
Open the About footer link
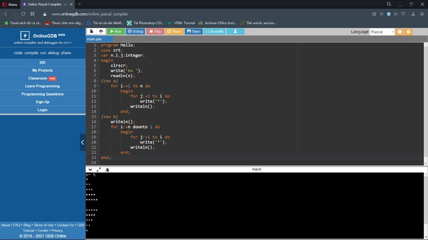pyautogui.click(x=5, y=225)
